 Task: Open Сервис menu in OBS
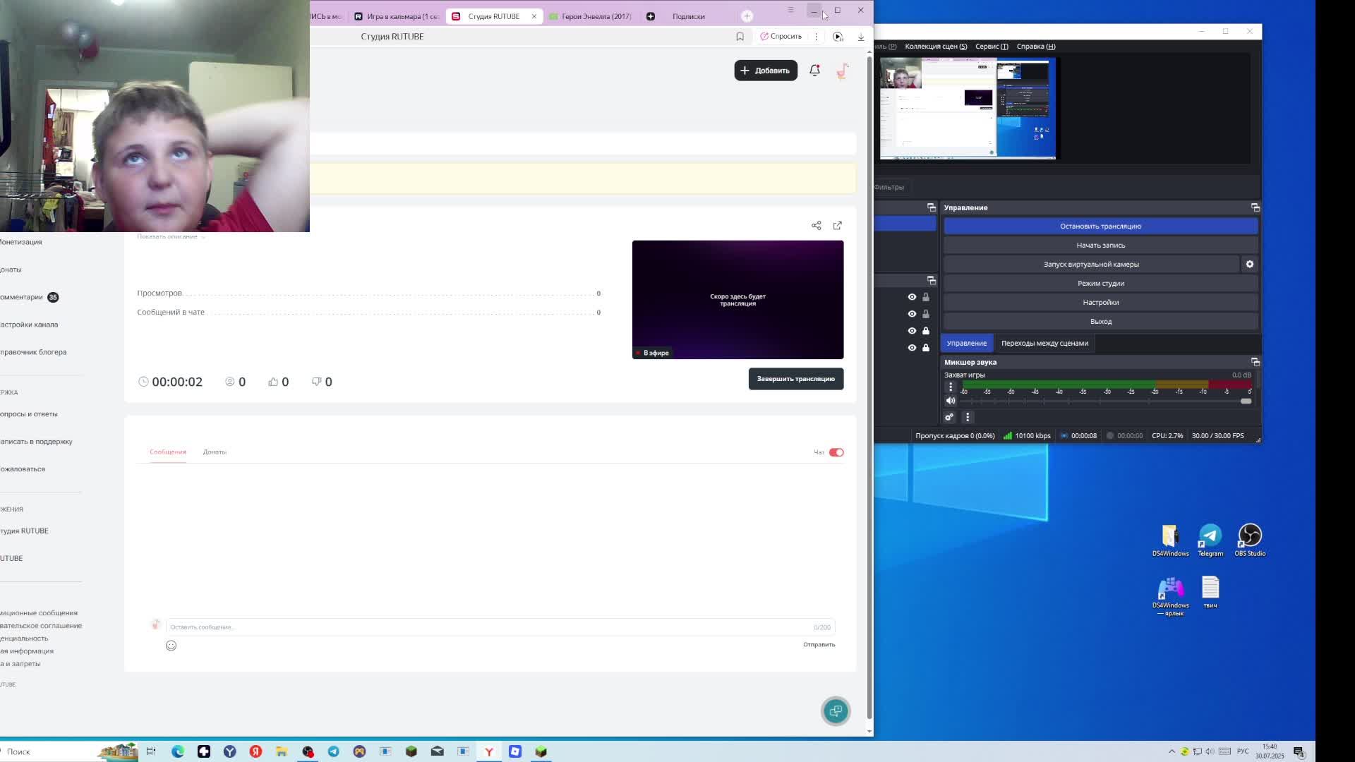pos(991,47)
